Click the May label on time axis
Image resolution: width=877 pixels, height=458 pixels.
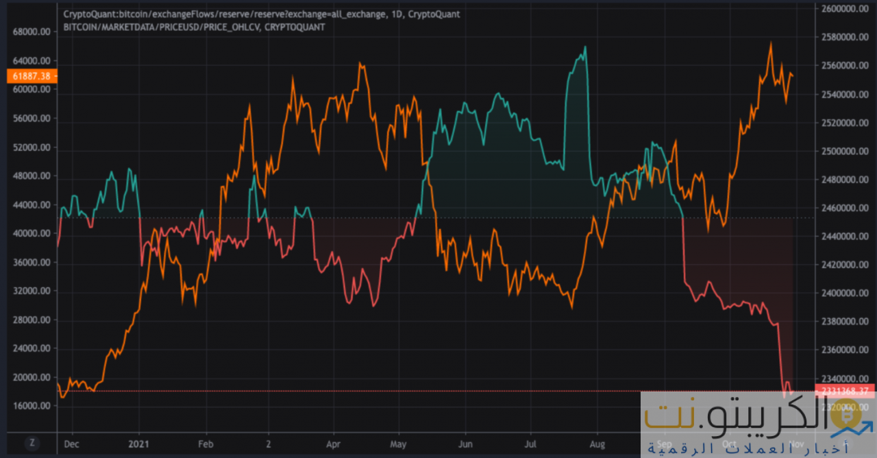coord(399,444)
